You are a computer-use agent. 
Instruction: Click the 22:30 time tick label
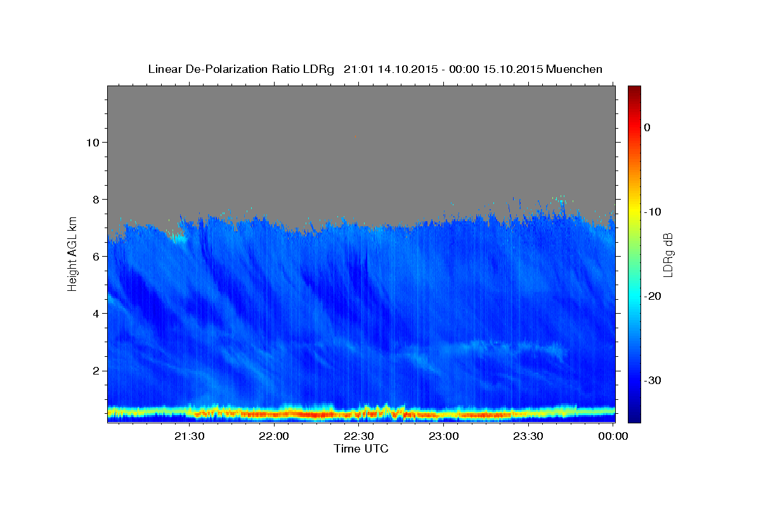click(359, 436)
